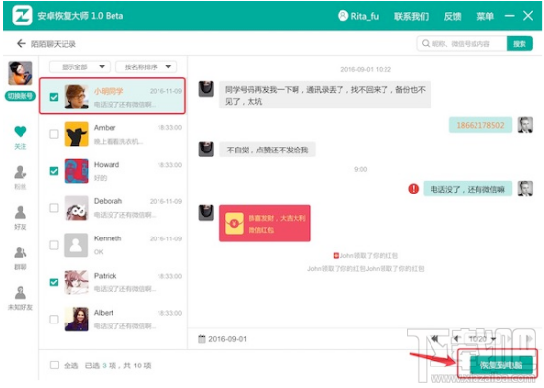Click the account avatar above 切换账号

(x=21, y=72)
